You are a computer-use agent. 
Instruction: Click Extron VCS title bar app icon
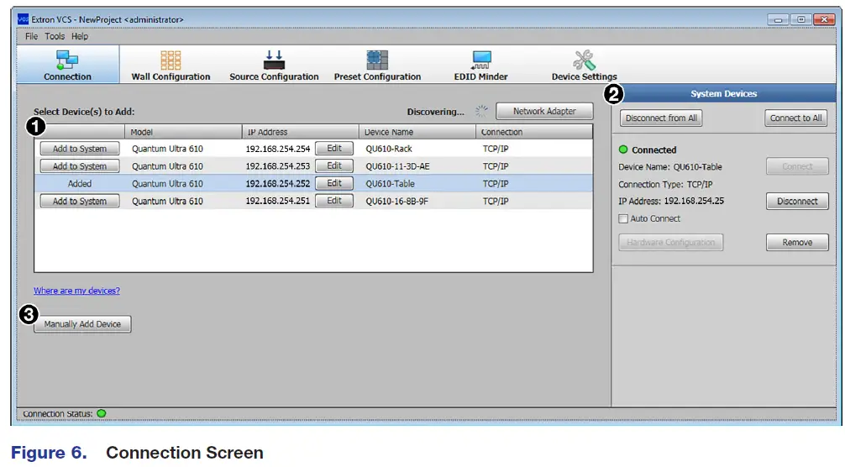pyautogui.click(x=23, y=19)
